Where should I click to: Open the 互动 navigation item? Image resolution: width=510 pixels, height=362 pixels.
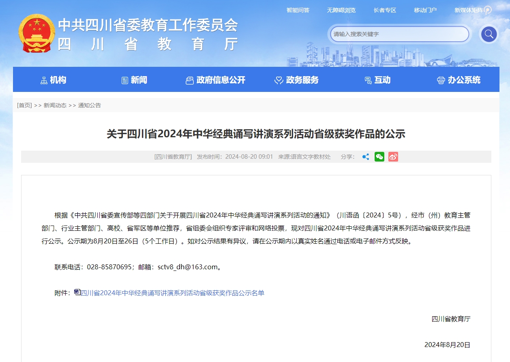pyautogui.click(x=377, y=80)
